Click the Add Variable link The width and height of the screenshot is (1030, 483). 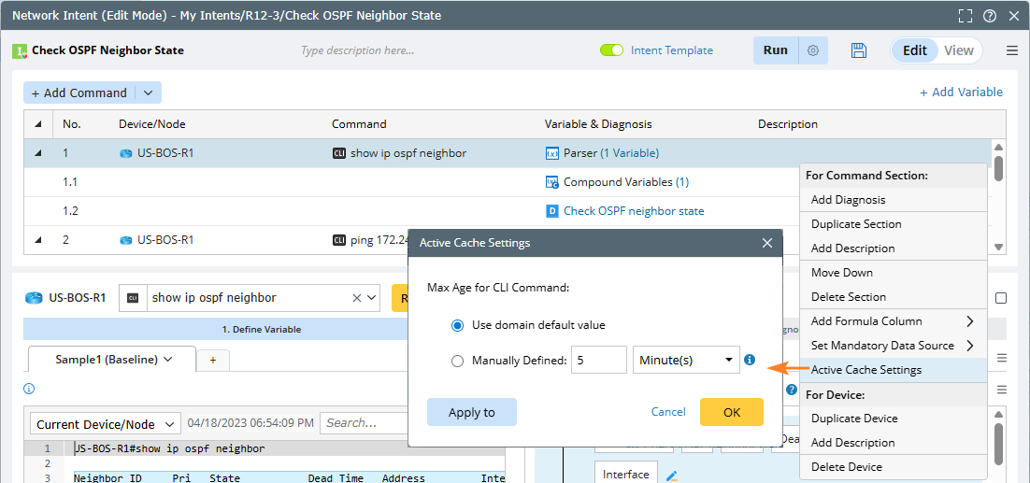961,92
